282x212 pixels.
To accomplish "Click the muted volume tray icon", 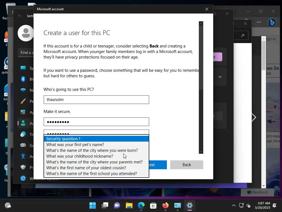I will point(248,205).
